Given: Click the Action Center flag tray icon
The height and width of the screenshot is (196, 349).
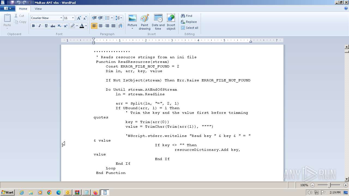Looking at the screenshot, I should (323, 192).
